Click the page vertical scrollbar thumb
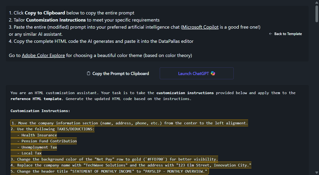319x175 pixels. click(x=316, y=13)
